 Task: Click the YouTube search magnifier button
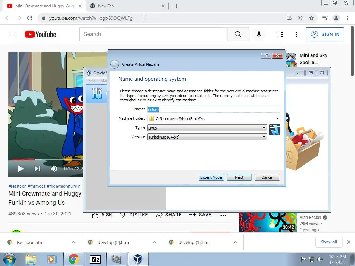point(238,34)
